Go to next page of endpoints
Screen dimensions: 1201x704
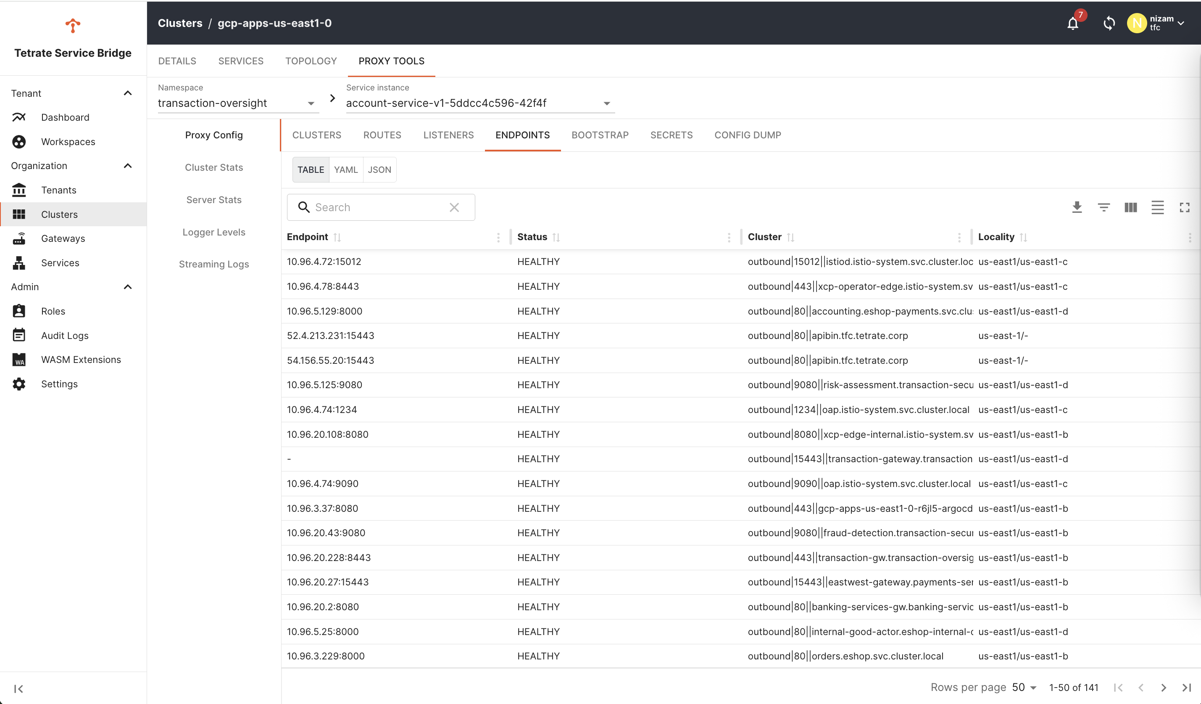point(1163,687)
